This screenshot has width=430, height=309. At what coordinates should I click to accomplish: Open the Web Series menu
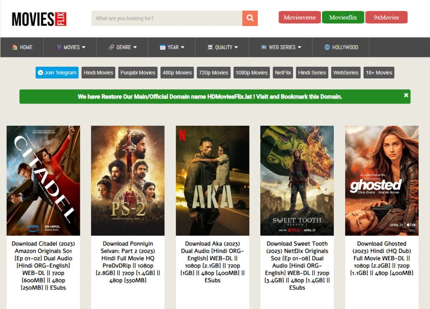(x=281, y=47)
